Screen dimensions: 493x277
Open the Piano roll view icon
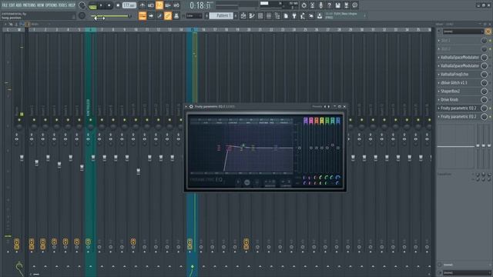pyautogui.click(x=252, y=15)
